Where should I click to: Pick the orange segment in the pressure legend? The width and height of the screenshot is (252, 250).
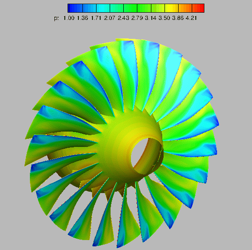coord(185,8)
